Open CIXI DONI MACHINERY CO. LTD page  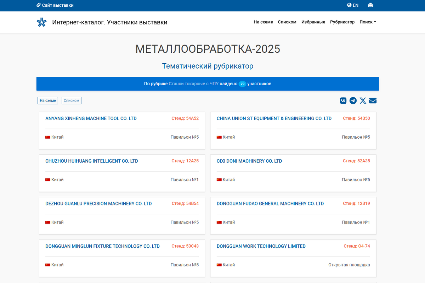click(x=249, y=161)
